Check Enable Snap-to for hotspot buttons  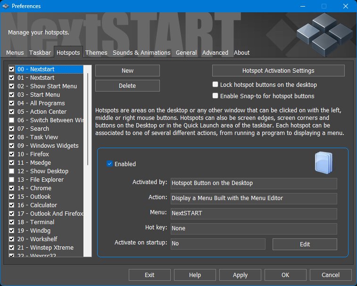[x=215, y=96]
